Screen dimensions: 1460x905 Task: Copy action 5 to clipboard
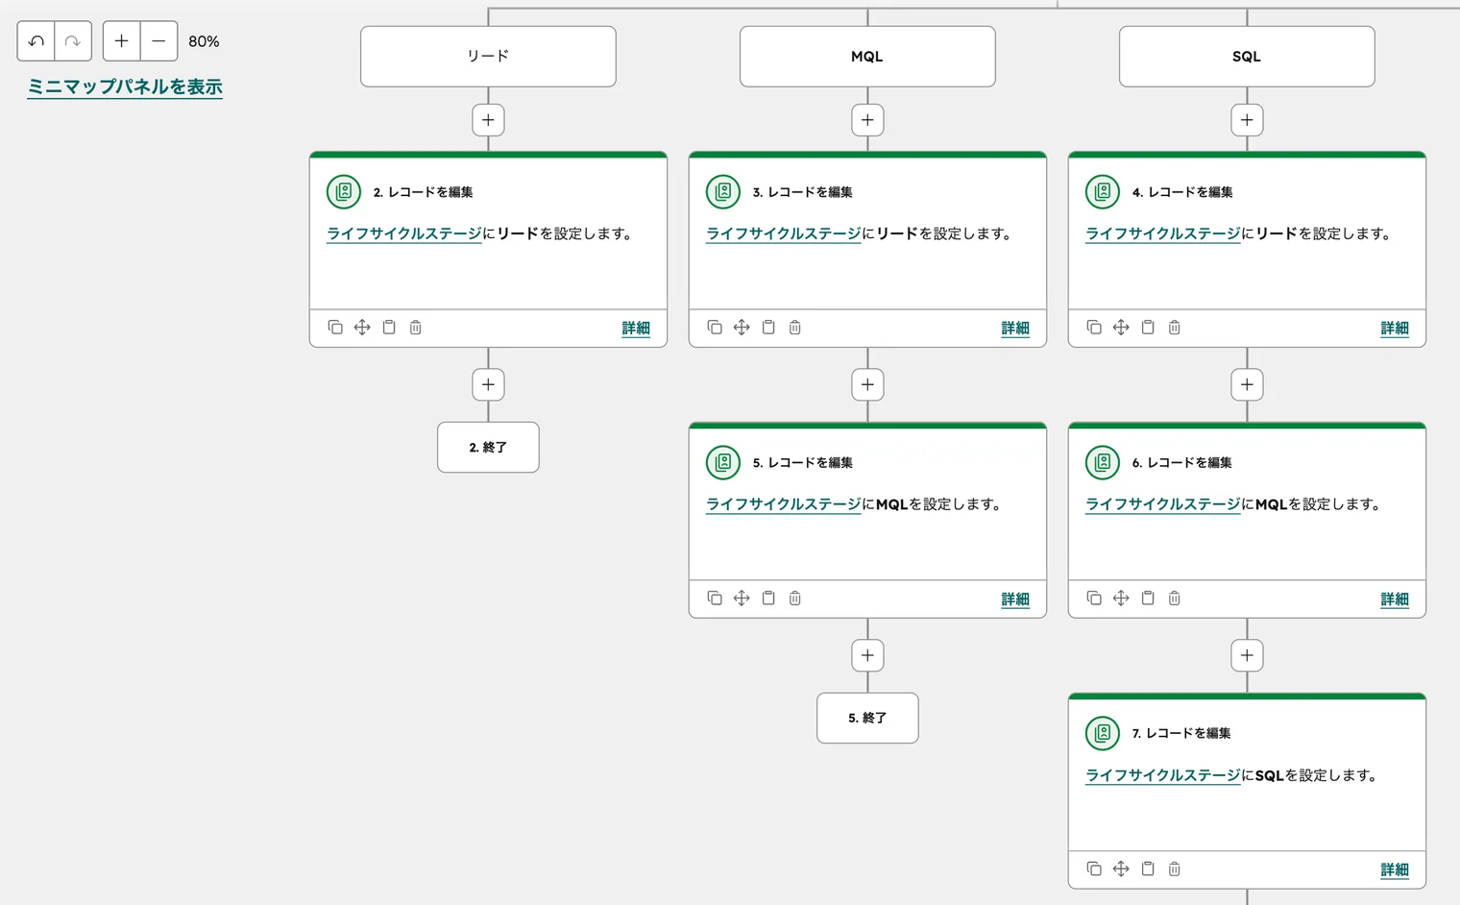coord(768,598)
